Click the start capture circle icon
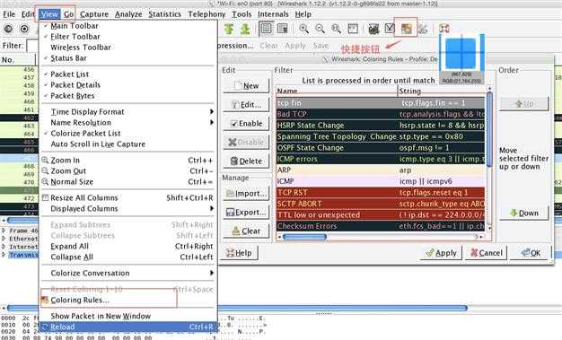The image size is (562, 340). point(24,29)
